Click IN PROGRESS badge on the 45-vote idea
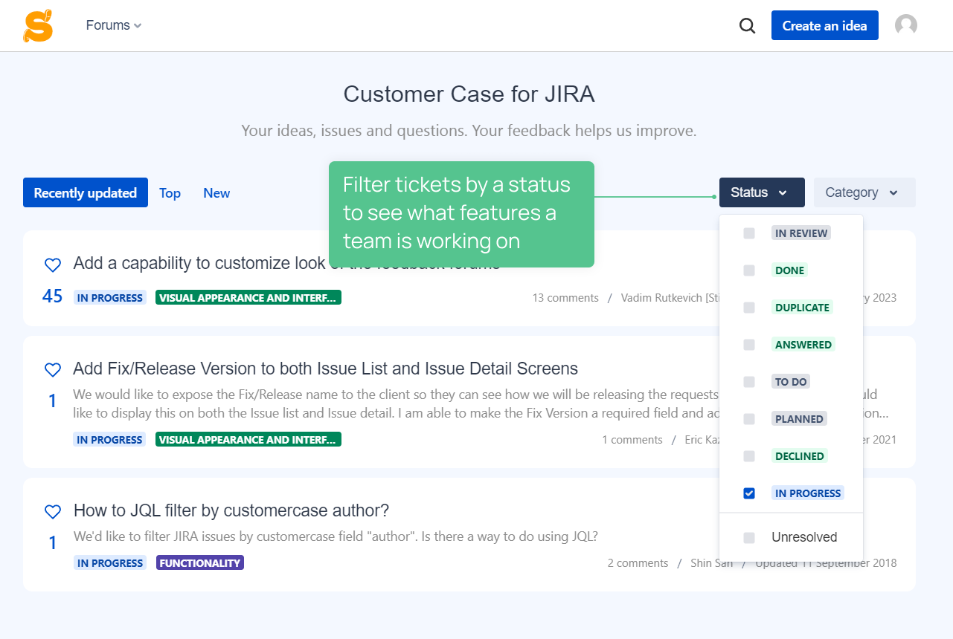 110,298
